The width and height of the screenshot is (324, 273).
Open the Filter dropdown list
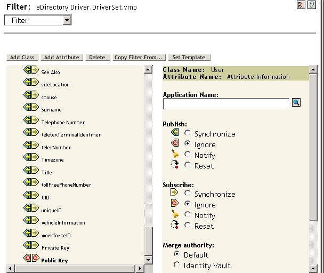tap(66, 20)
